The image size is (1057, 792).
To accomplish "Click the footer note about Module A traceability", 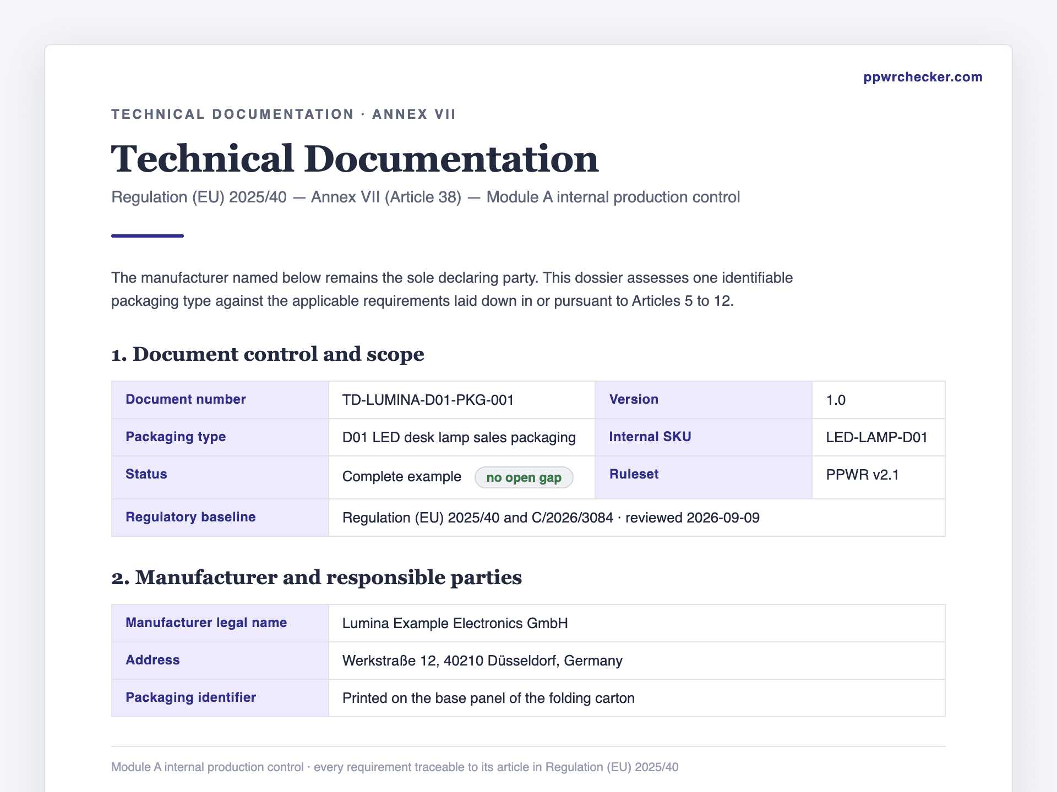I will click(x=395, y=767).
